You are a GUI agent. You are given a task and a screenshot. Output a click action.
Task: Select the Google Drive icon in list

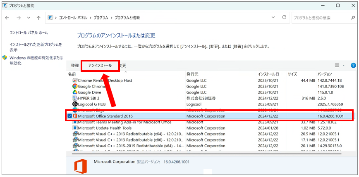click(x=75, y=92)
